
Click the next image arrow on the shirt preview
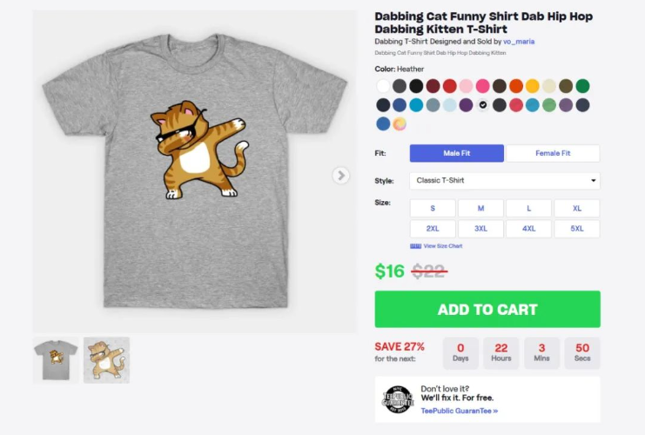340,176
